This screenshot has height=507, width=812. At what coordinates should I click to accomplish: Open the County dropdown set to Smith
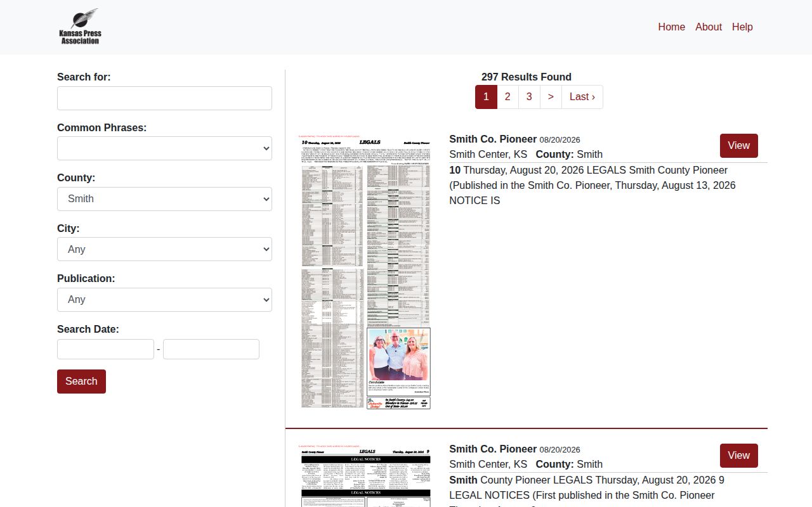(164, 199)
